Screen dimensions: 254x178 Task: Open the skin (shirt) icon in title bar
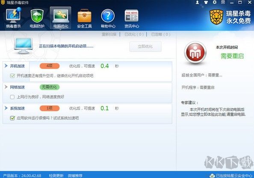tap(206, 3)
